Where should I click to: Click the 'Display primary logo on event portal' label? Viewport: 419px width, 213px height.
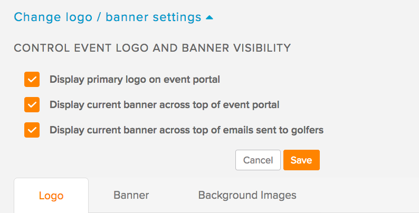[x=135, y=80]
